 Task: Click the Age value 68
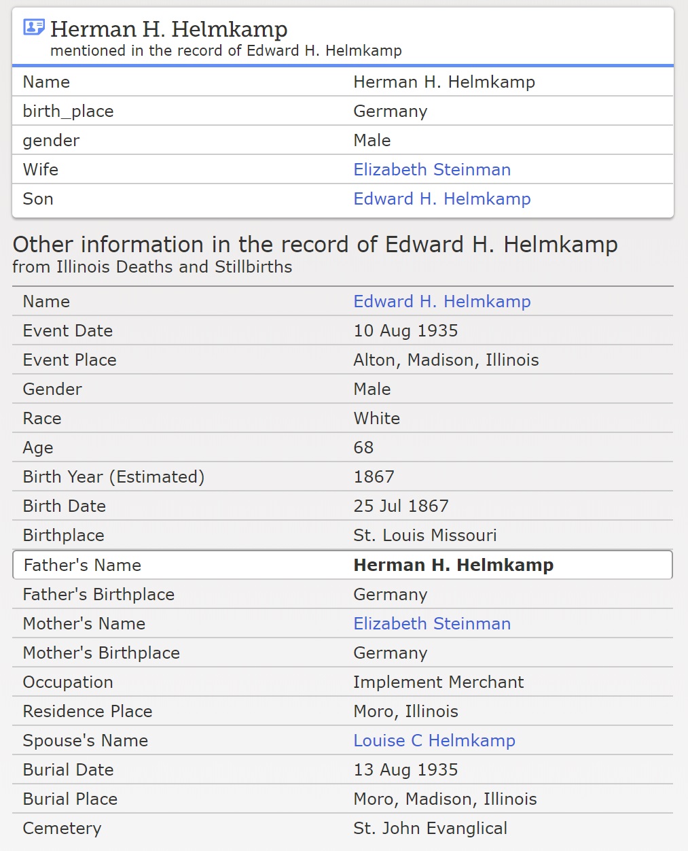pyautogui.click(x=363, y=448)
